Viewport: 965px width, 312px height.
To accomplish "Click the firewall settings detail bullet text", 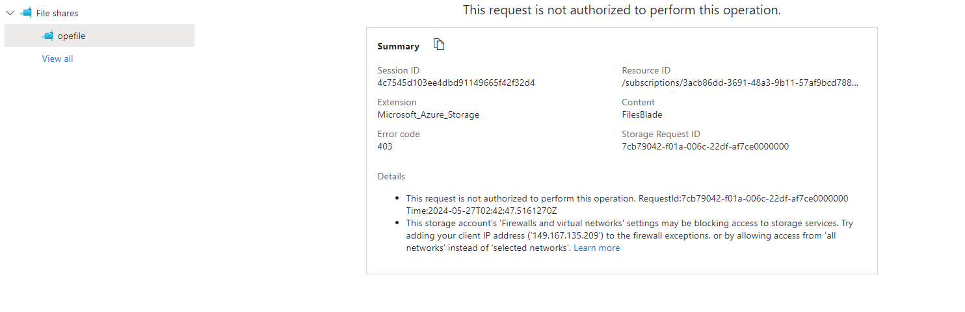I will (x=629, y=235).
